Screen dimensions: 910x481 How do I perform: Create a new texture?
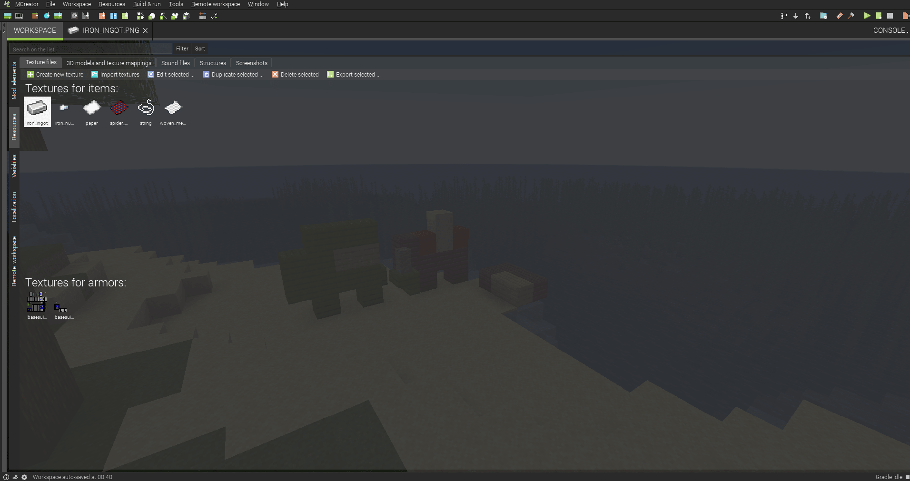pyautogui.click(x=55, y=74)
